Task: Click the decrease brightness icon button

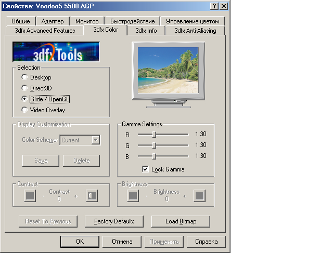Action: point(133,195)
